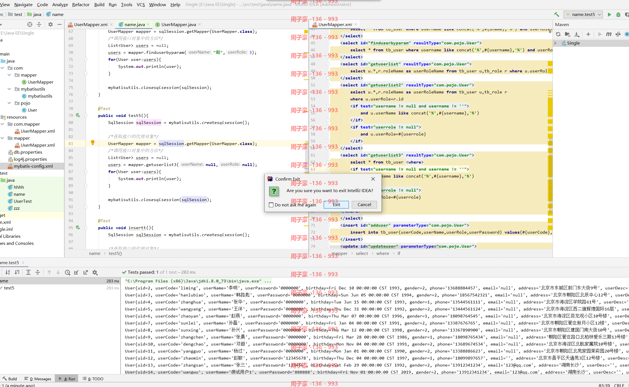629x387 pixels.
Task: Open the Build tool window tab at bottom
Action: [x=10, y=379]
